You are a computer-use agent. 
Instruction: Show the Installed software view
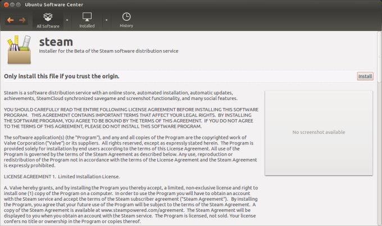[87, 20]
